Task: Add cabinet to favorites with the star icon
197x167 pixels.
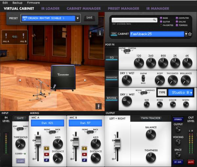Action: [x=190, y=34]
